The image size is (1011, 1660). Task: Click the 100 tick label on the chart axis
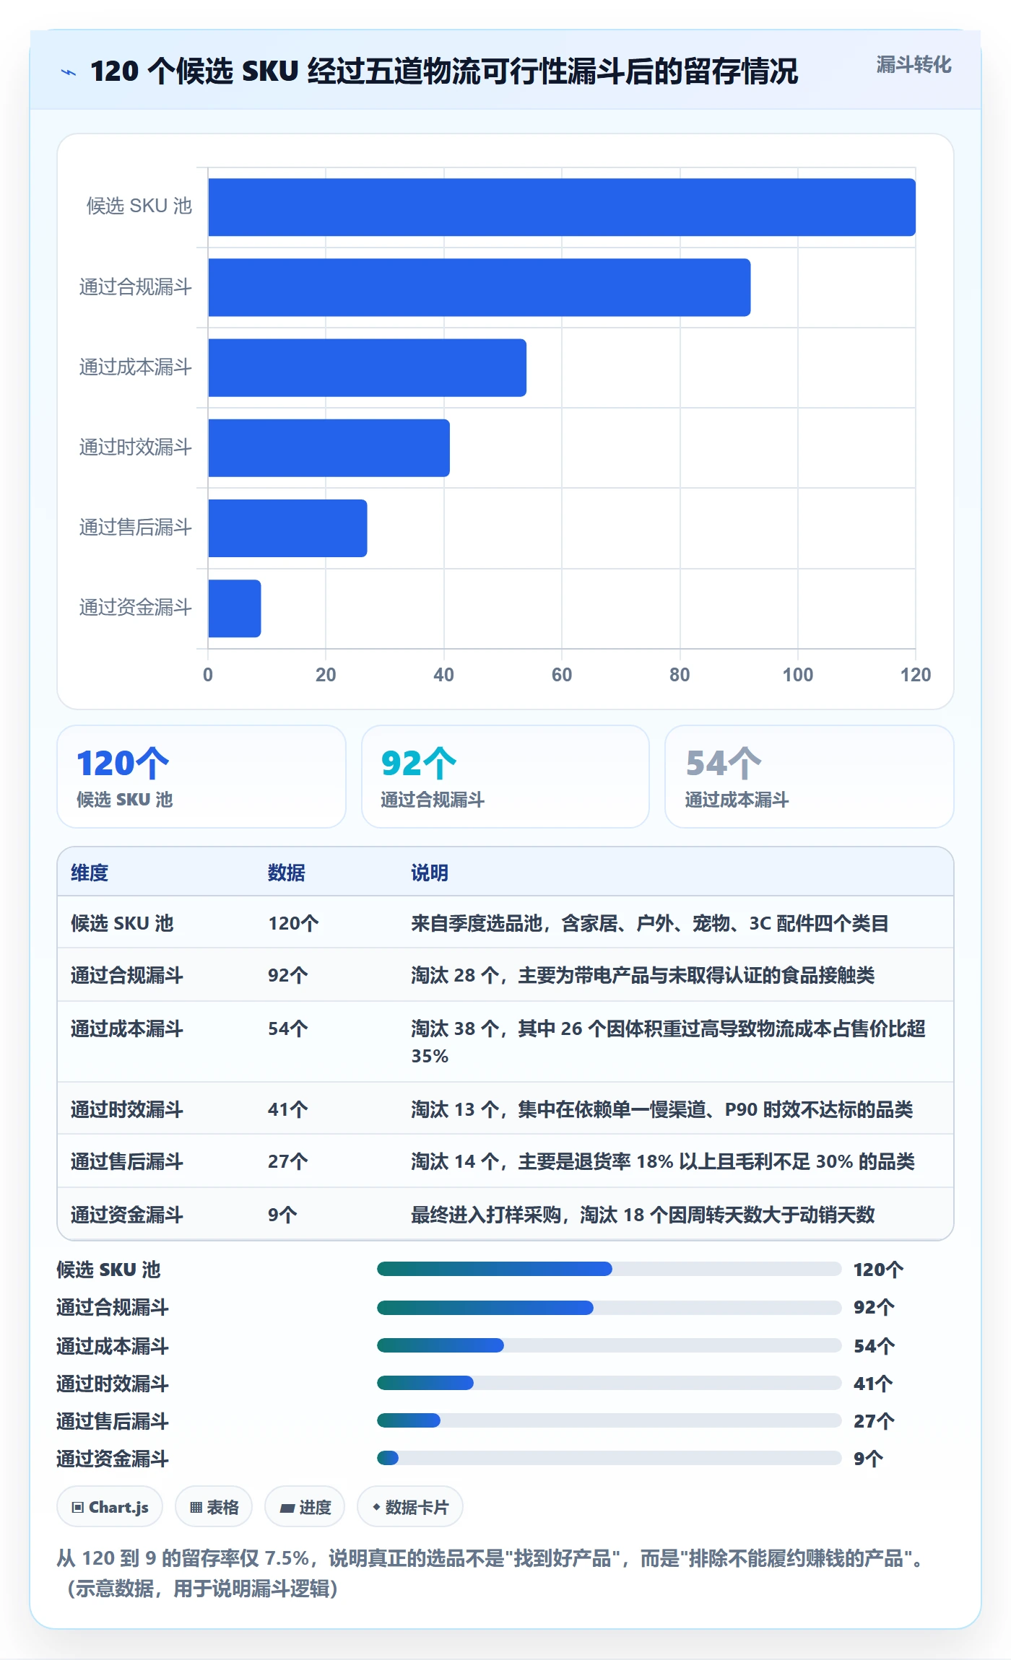[797, 675]
